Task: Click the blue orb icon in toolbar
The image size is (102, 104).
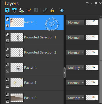Action: tap(62, 10)
